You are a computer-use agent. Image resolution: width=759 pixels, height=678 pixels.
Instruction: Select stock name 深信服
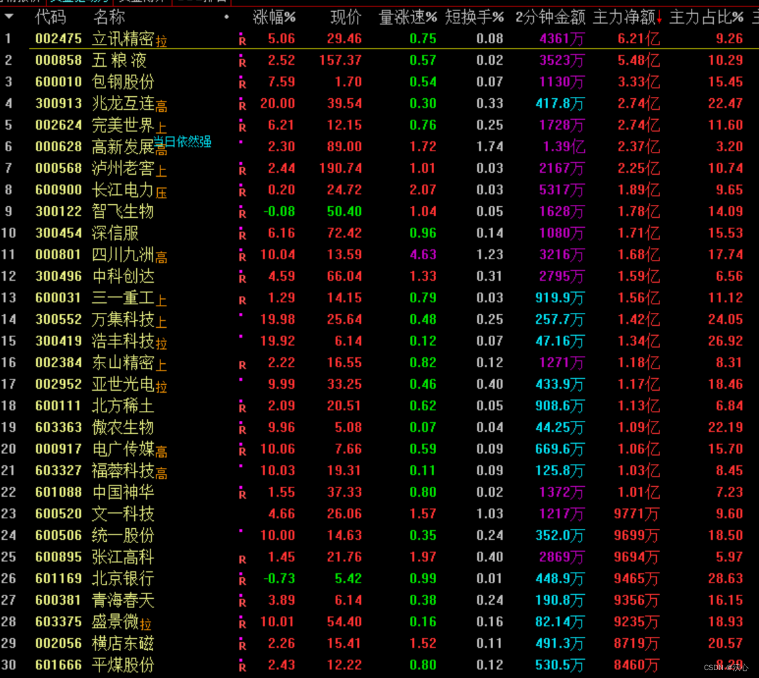pyautogui.click(x=115, y=233)
